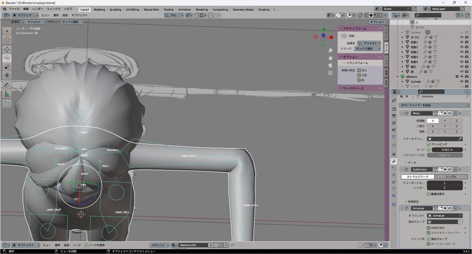Click the pan hand gizmo in viewport
The image size is (472, 254).
[330, 58]
